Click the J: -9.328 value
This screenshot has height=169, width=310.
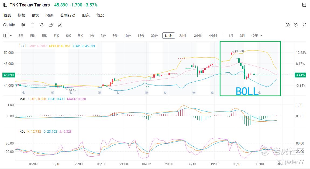click(x=66, y=132)
